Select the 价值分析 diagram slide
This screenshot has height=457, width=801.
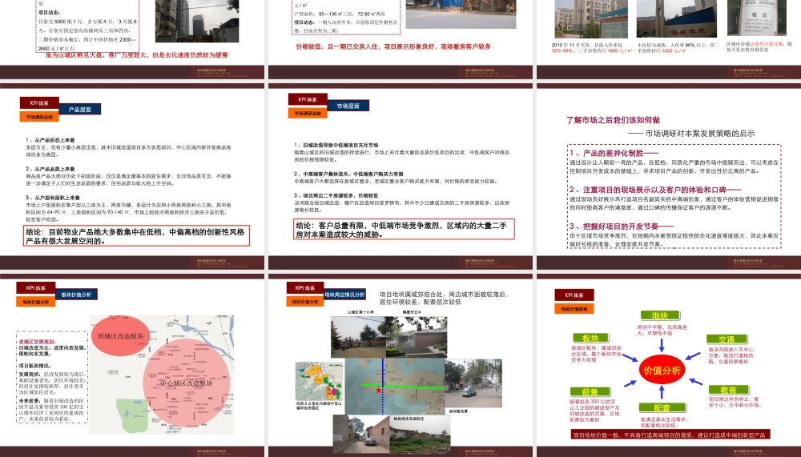[669, 365]
